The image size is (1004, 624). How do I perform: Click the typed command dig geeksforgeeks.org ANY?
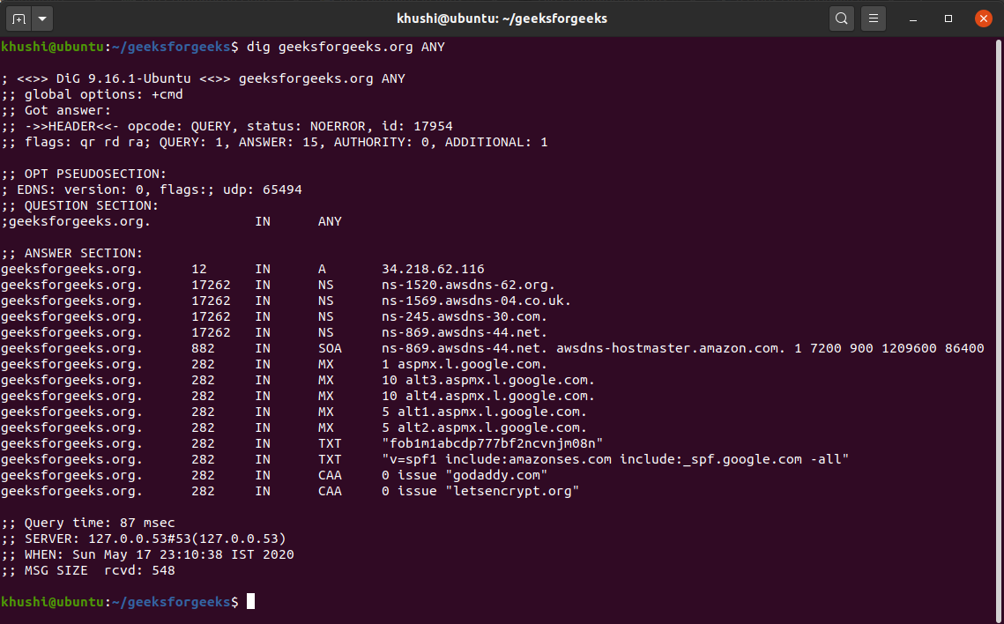pos(346,47)
